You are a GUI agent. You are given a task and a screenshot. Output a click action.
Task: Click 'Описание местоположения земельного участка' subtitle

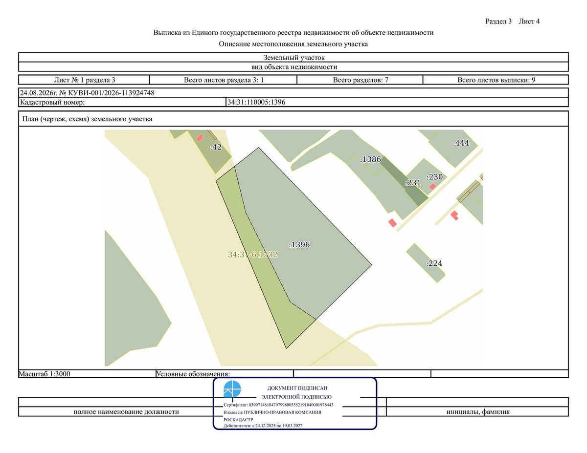tap(293, 44)
